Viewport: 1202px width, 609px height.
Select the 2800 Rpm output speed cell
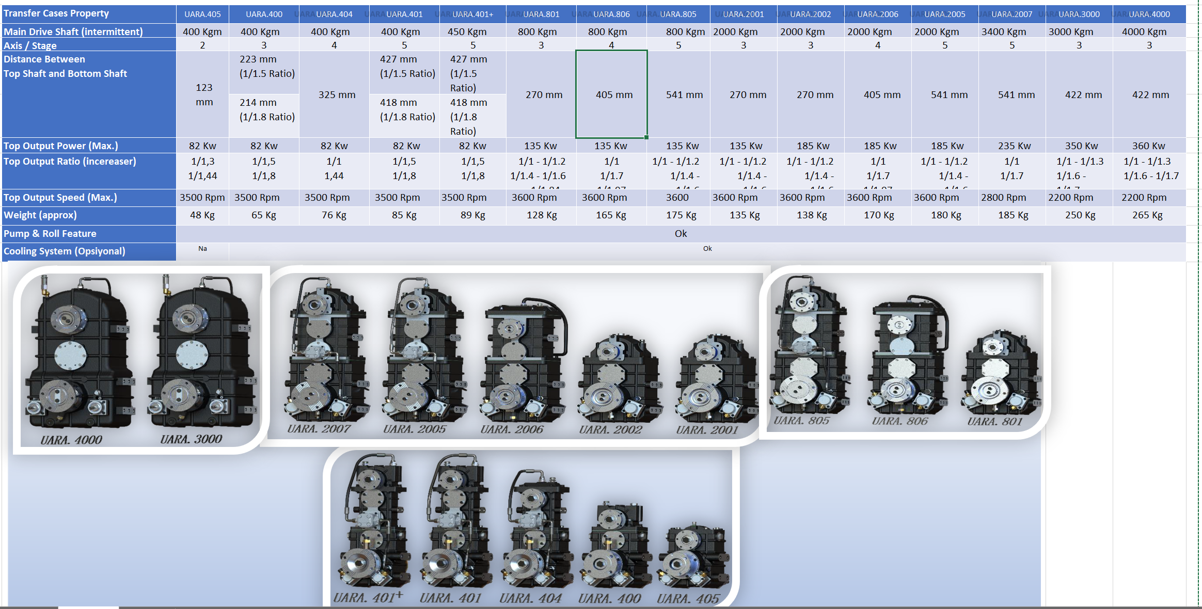coord(1003,198)
